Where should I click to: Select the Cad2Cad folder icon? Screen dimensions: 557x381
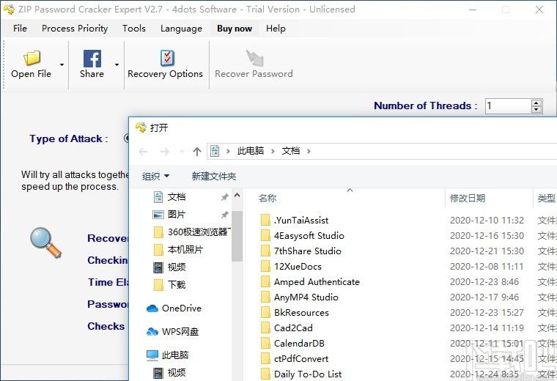(x=265, y=328)
